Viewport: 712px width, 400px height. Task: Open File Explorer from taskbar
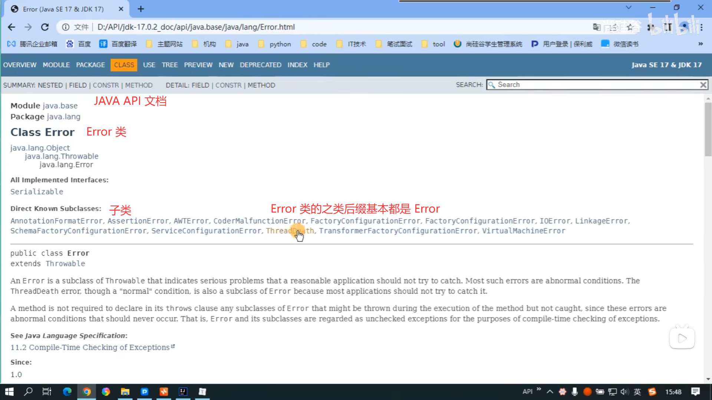pos(125,391)
